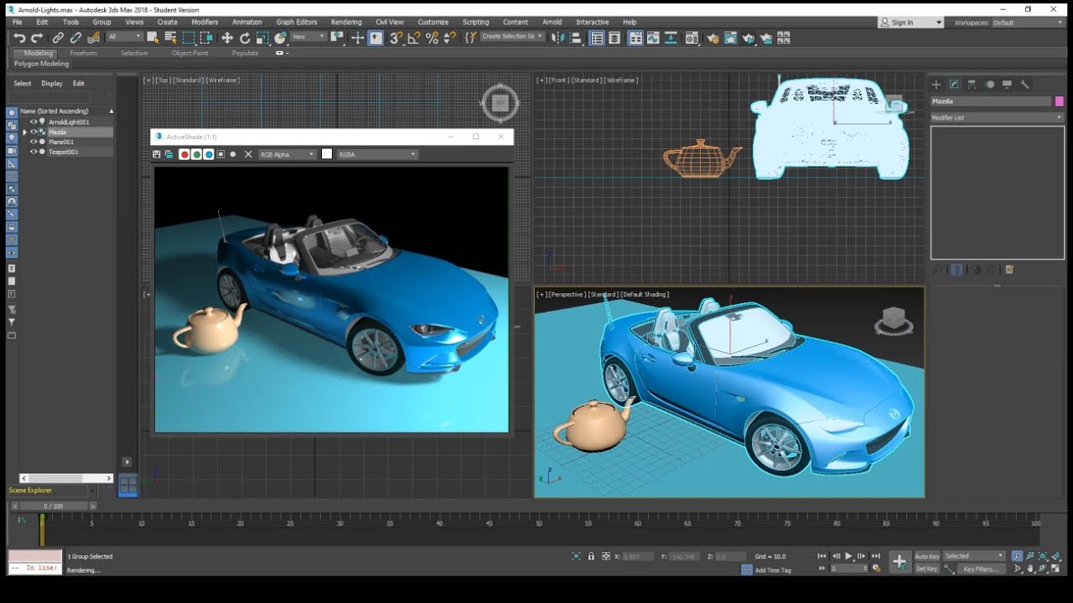This screenshot has width=1073, height=603.
Task: Click the Mazda object name field
Action: [991, 101]
